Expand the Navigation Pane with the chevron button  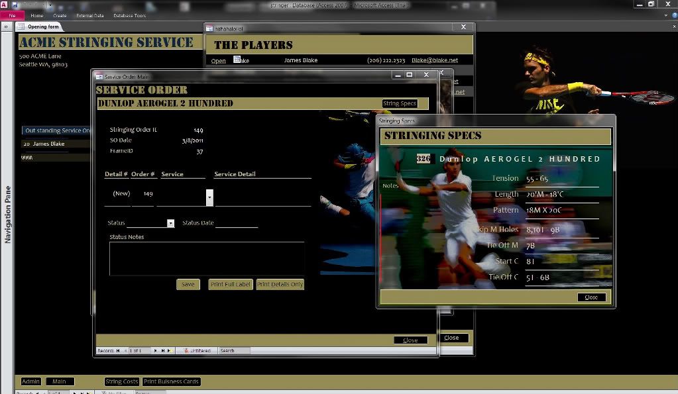coord(6,26)
